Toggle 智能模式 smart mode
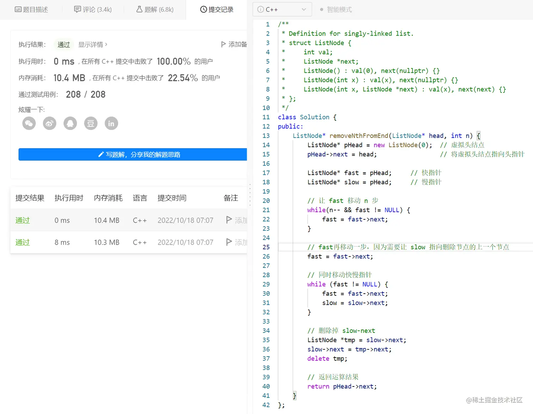 click(336, 10)
